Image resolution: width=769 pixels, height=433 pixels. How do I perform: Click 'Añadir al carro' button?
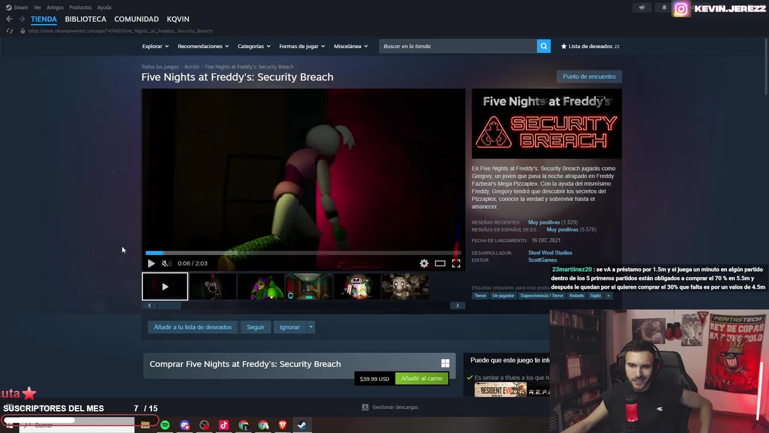pyautogui.click(x=422, y=378)
